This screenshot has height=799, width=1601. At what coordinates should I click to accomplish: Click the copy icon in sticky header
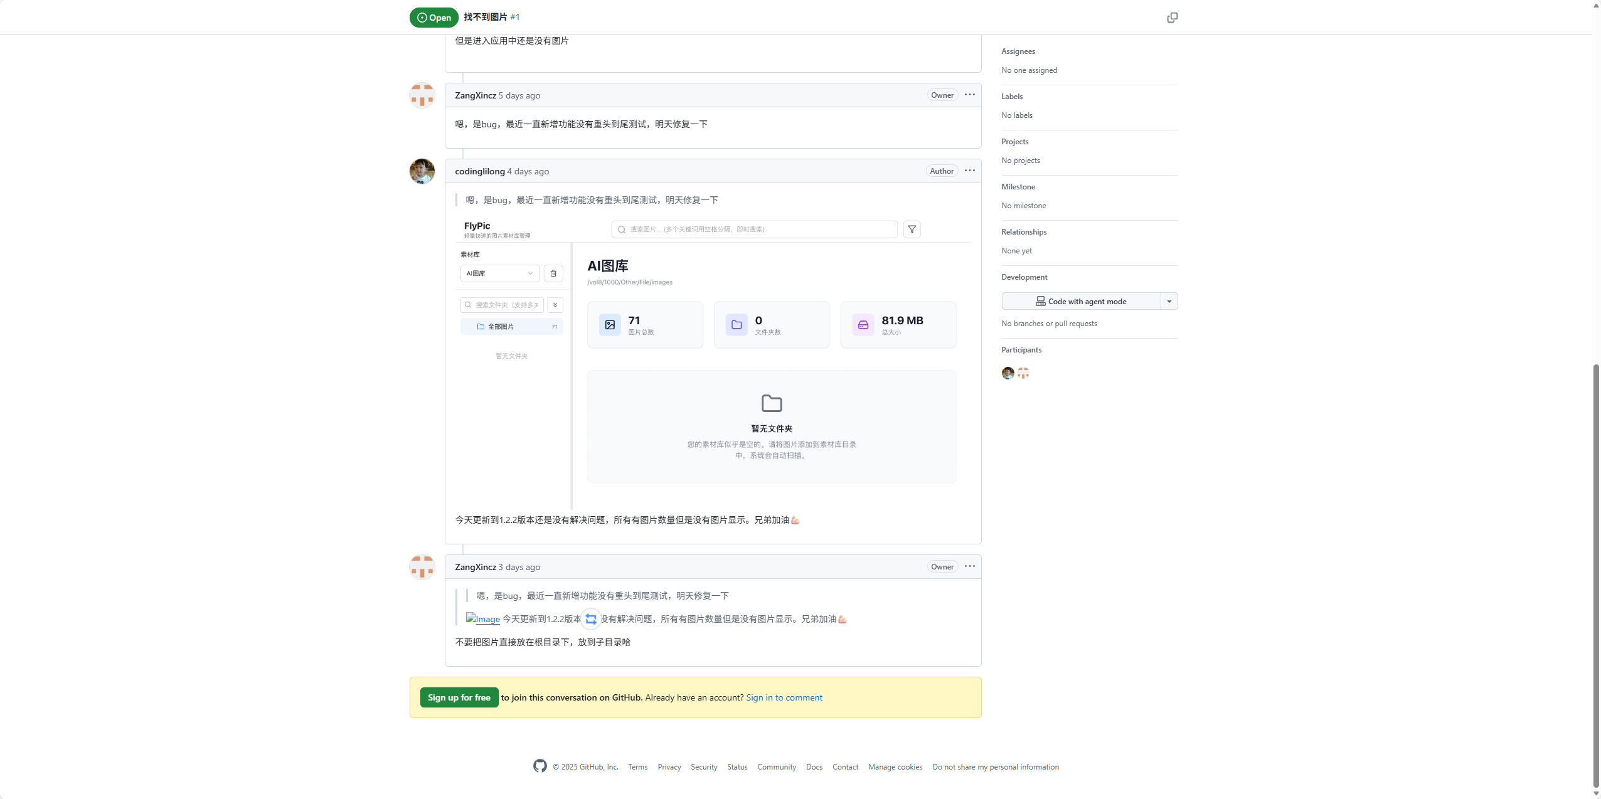(x=1172, y=18)
